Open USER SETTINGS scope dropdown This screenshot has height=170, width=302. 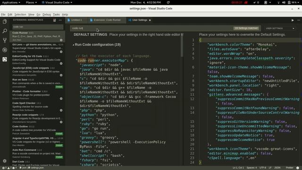point(280,28)
